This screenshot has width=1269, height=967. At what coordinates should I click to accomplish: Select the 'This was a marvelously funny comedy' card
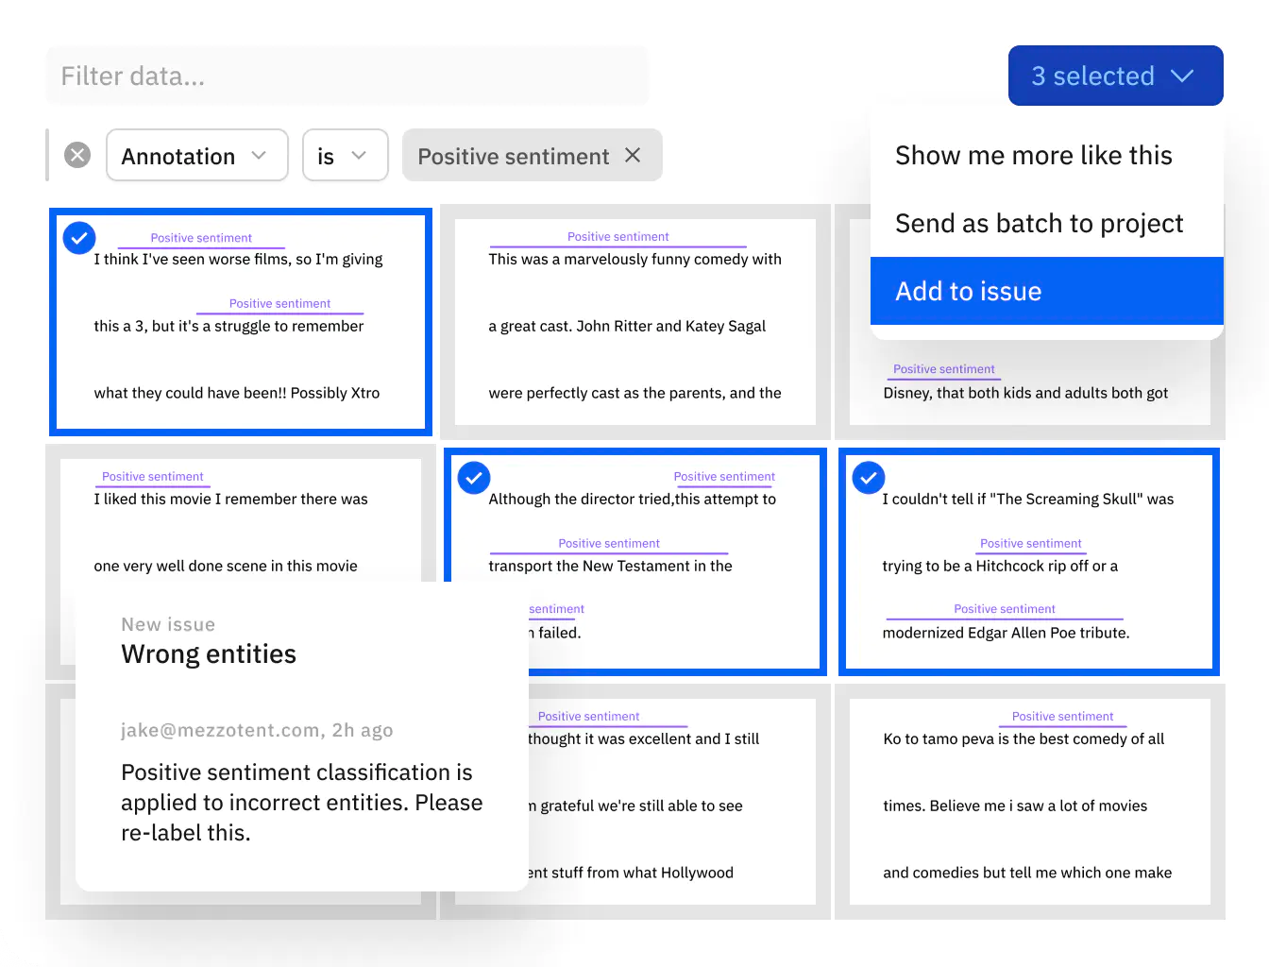tap(635, 322)
